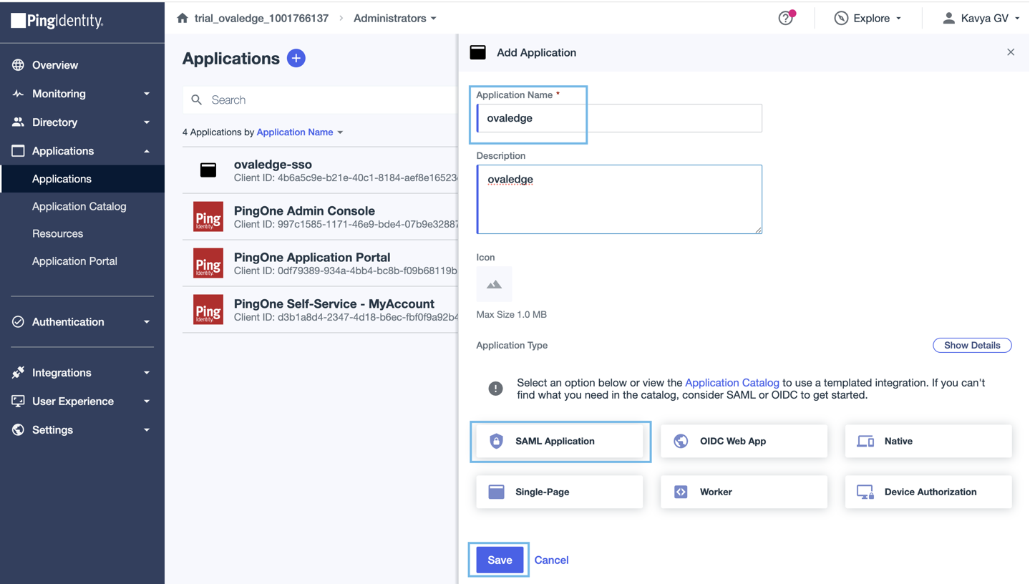Click the Monitoring pulse icon

click(18, 94)
